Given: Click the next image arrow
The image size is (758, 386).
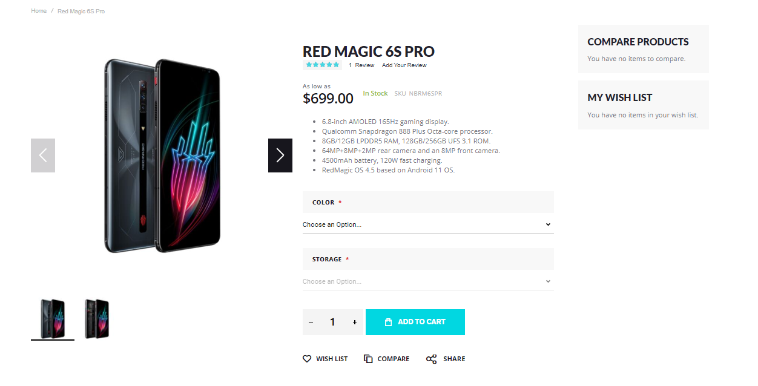Looking at the screenshot, I should point(280,155).
